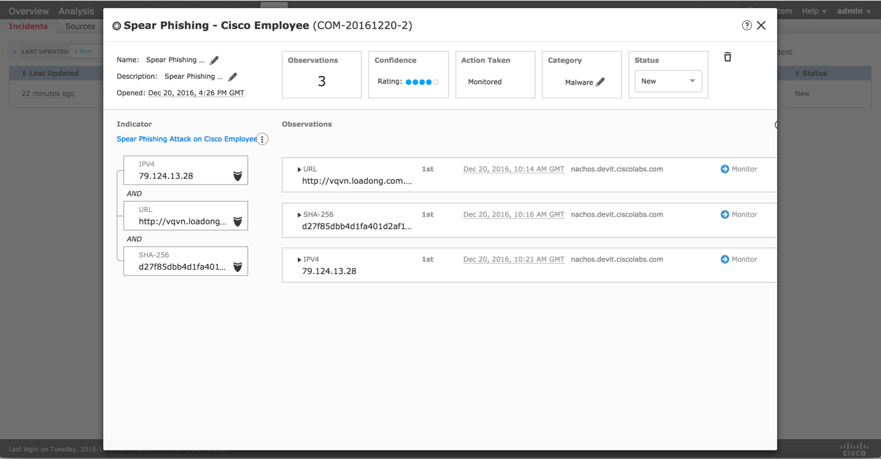Edit the description with pencil icon
Screen dimensions: 881x459
(x=233, y=76)
